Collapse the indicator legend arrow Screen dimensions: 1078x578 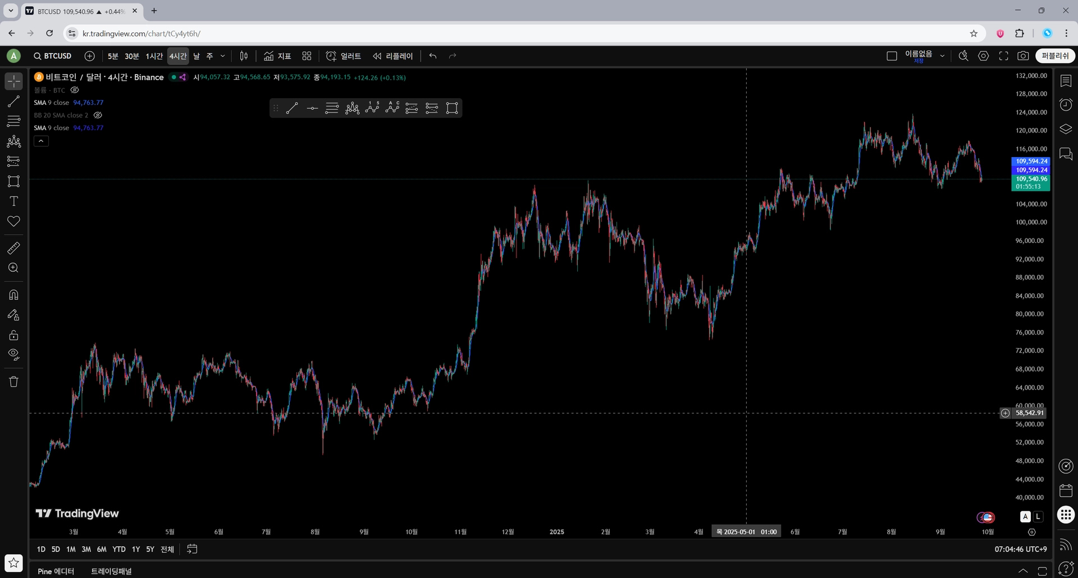point(41,141)
